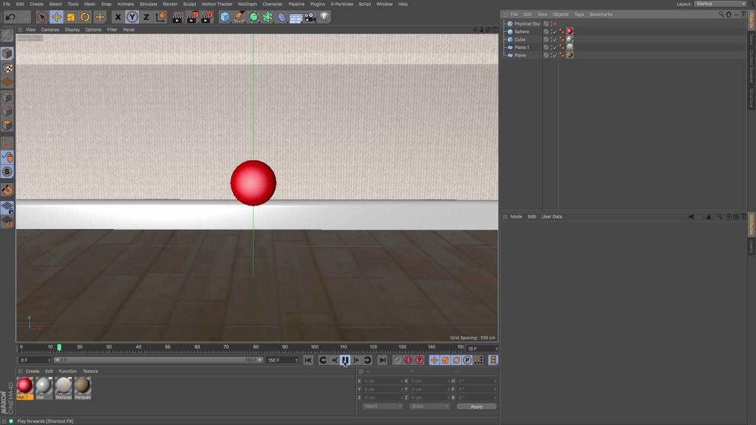Pause playback with the pause button

345,360
